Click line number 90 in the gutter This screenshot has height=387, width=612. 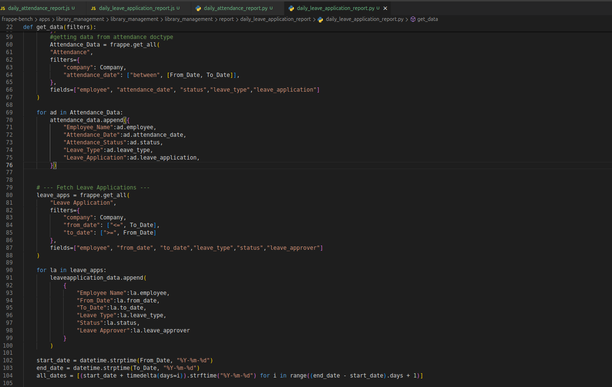point(9,270)
